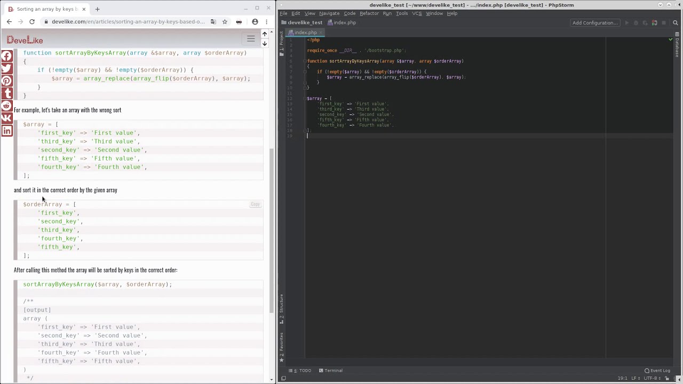Toggle the Project tool window stripe
This screenshot has width=683, height=384.
pos(281,44)
